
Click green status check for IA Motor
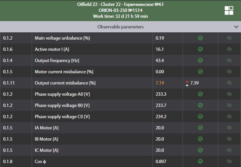point(200,128)
